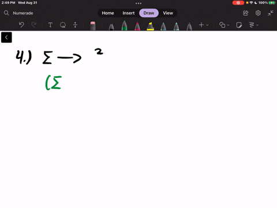Image resolution: width=277 pixels, height=208 pixels.
Task: Tap the red screen recording indicator
Action: (x=238, y=3)
